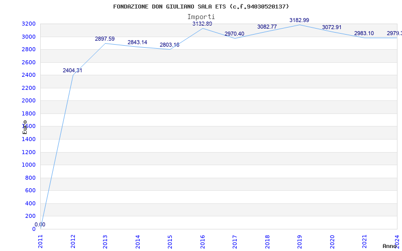This screenshot has width=402, height=251.
Task: Click the 1000 y-axis tick label
Action: [x=29, y=165]
